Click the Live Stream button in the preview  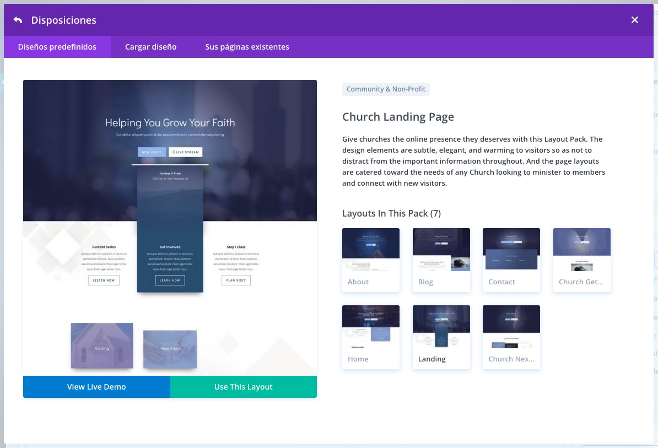point(185,152)
